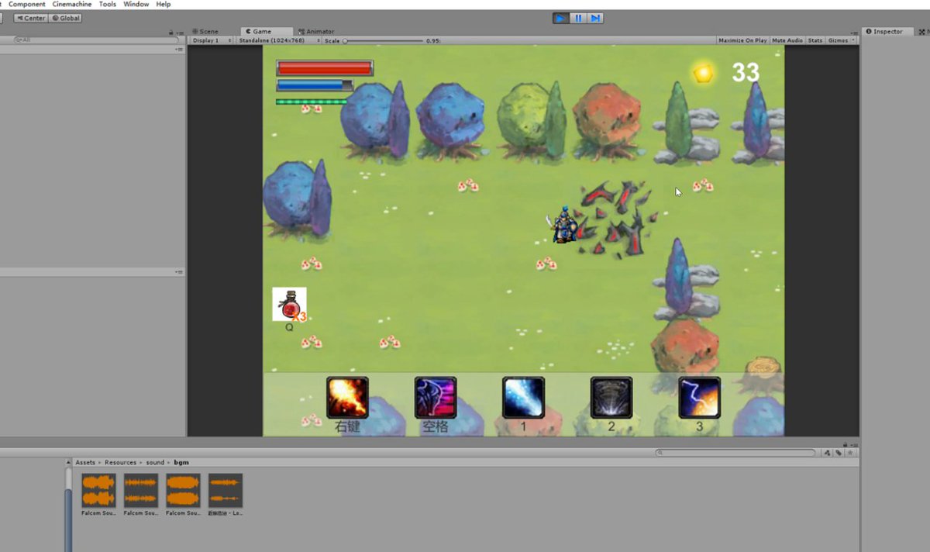Open the Window menu
Screen dimensions: 930x552
136,4
